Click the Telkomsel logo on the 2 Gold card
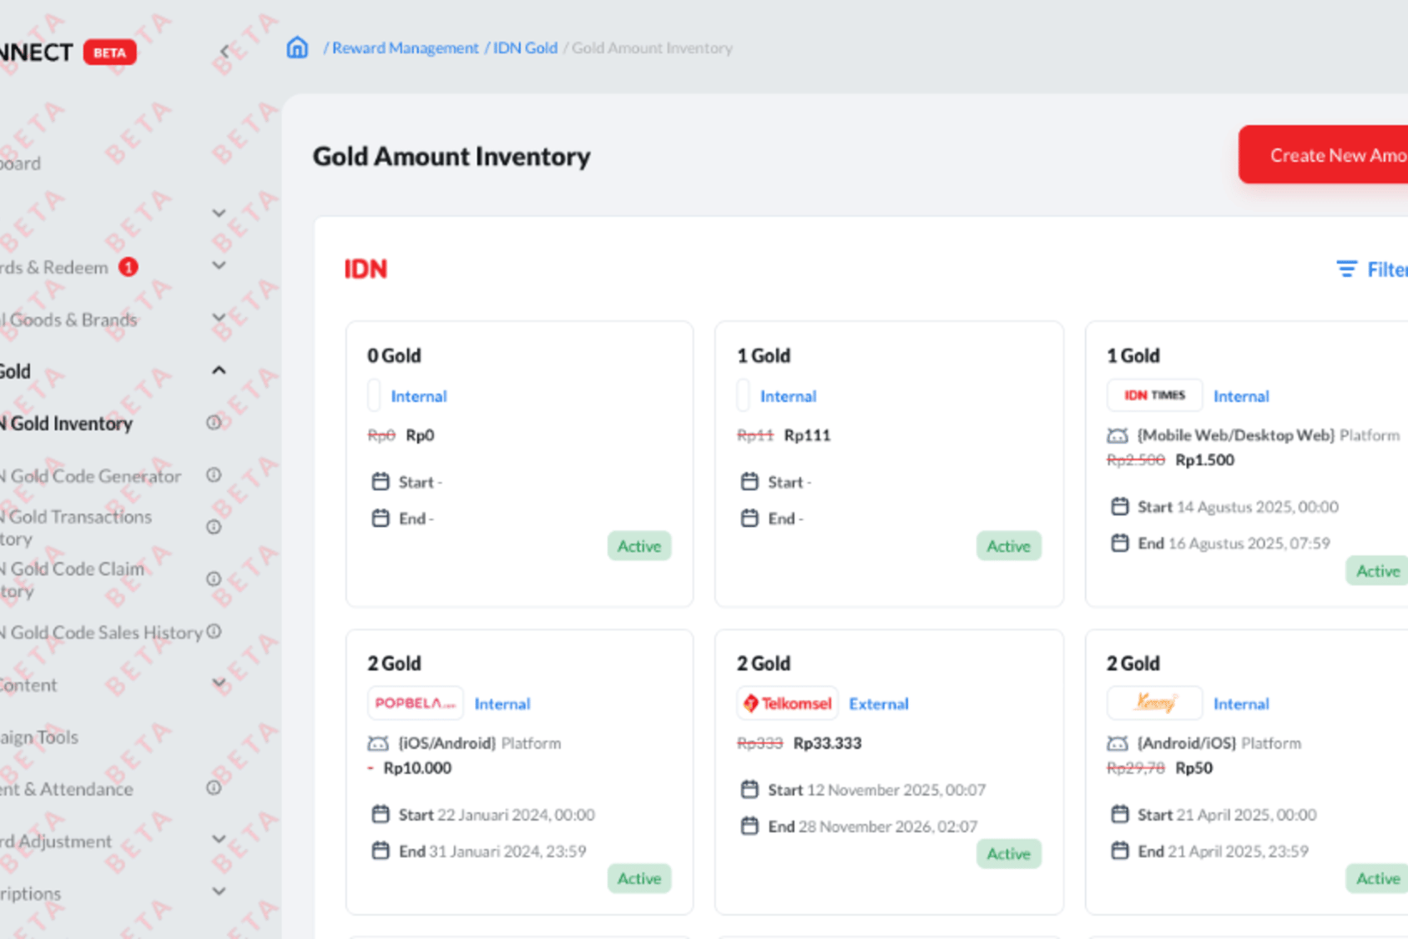Screen dimensions: 1408x939 (x=788, y=703)
